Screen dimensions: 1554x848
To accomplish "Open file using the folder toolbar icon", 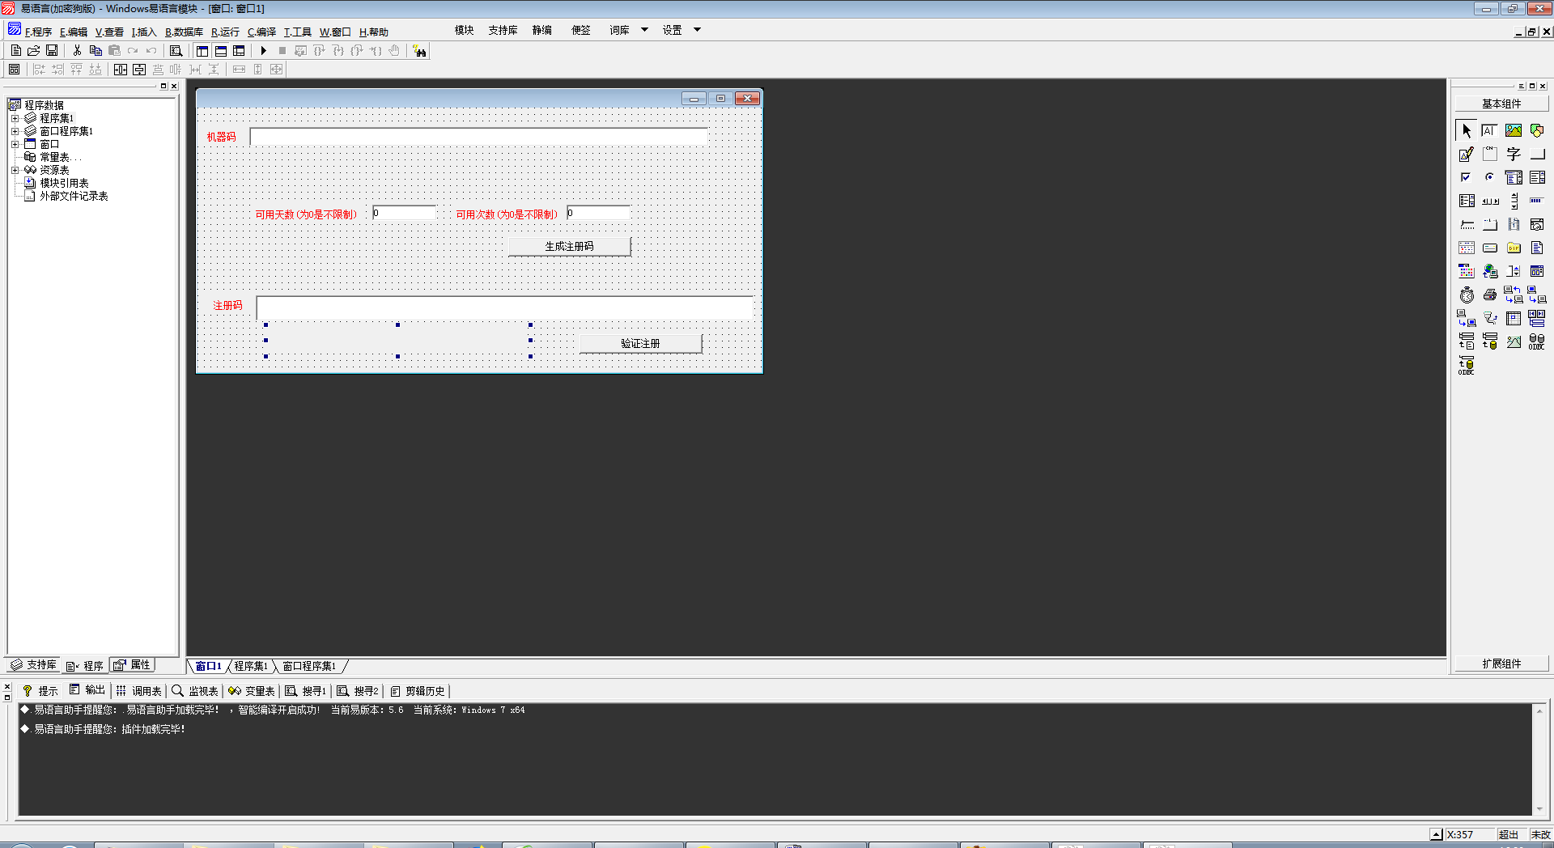I will (x=34, y=51).
